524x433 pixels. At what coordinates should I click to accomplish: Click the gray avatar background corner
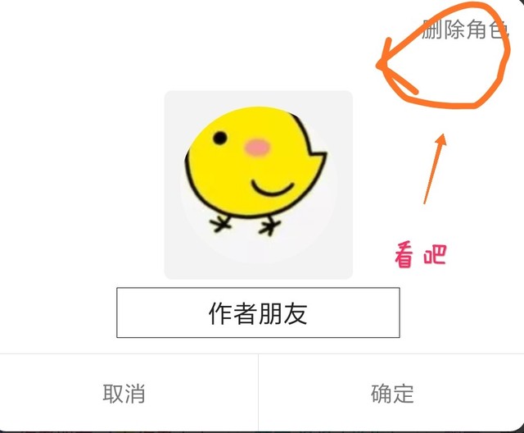pyautogui.click(x=172, y=98)
